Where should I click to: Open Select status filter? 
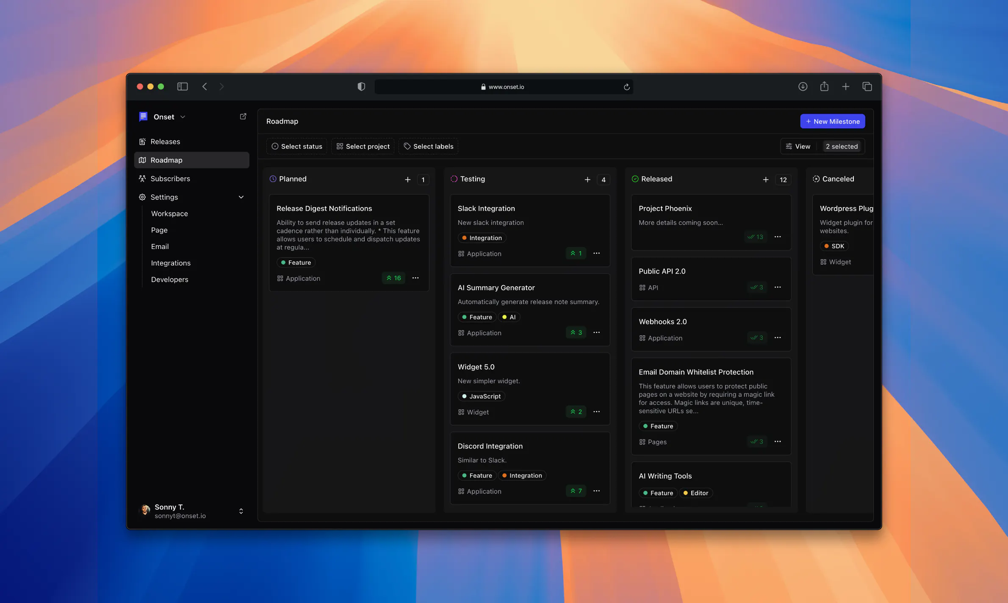point(296,146)
